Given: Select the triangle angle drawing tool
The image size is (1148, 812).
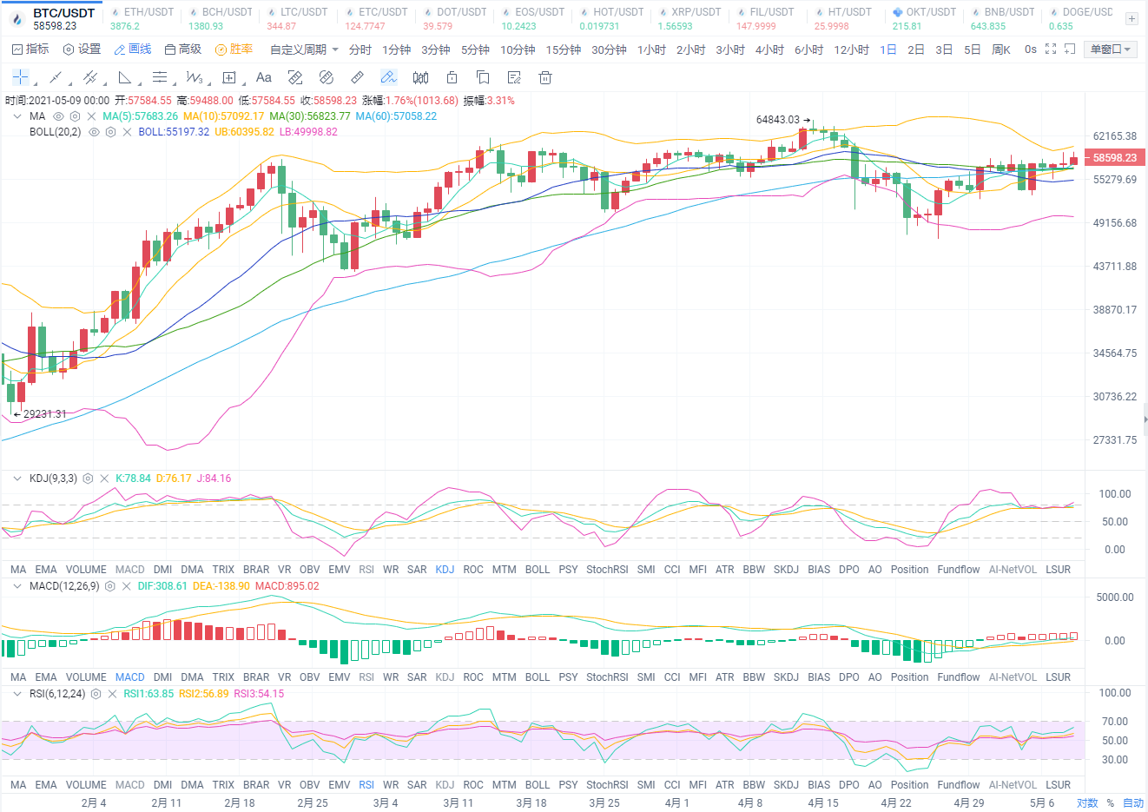Looking at the screenshot, I should 125,77.
